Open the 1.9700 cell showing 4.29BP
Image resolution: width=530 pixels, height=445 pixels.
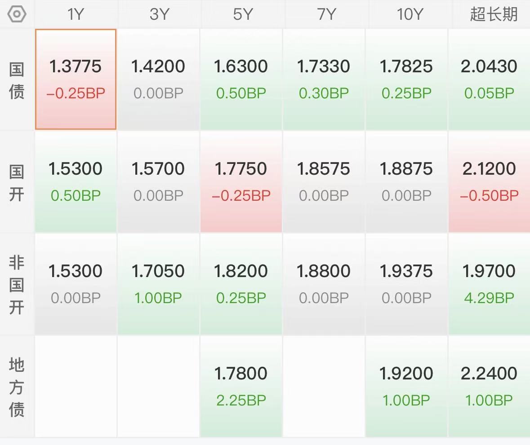tap(489, 284)
